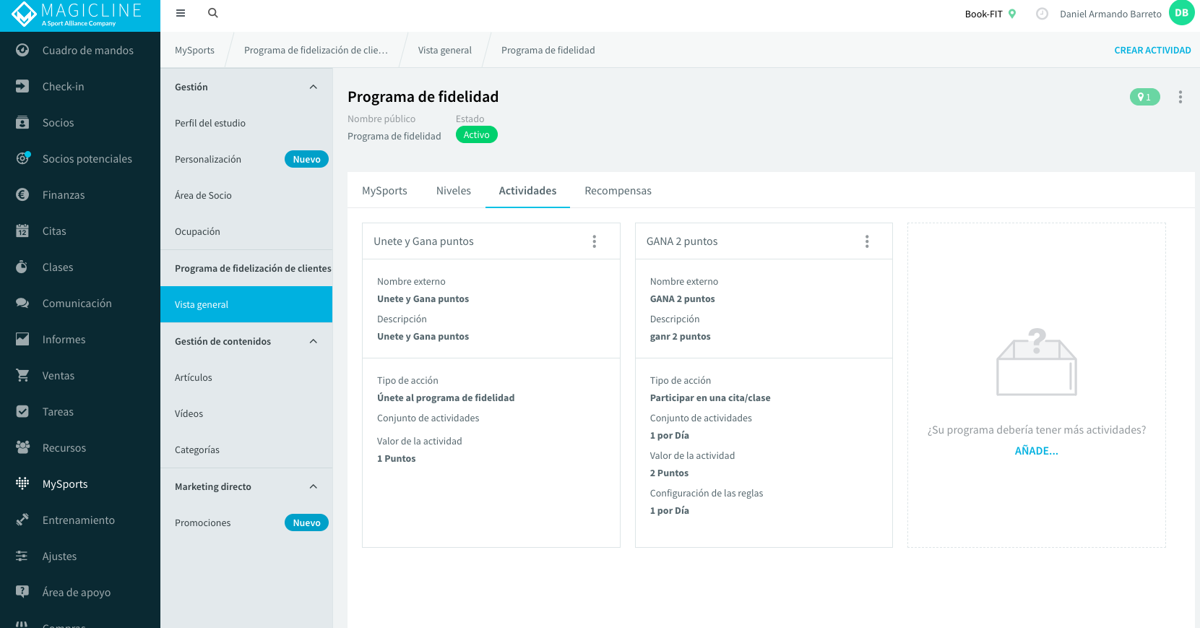Open Vídeos menu item
The image size is (1200, 628).
pyautogui.click(x=246, y=413)
